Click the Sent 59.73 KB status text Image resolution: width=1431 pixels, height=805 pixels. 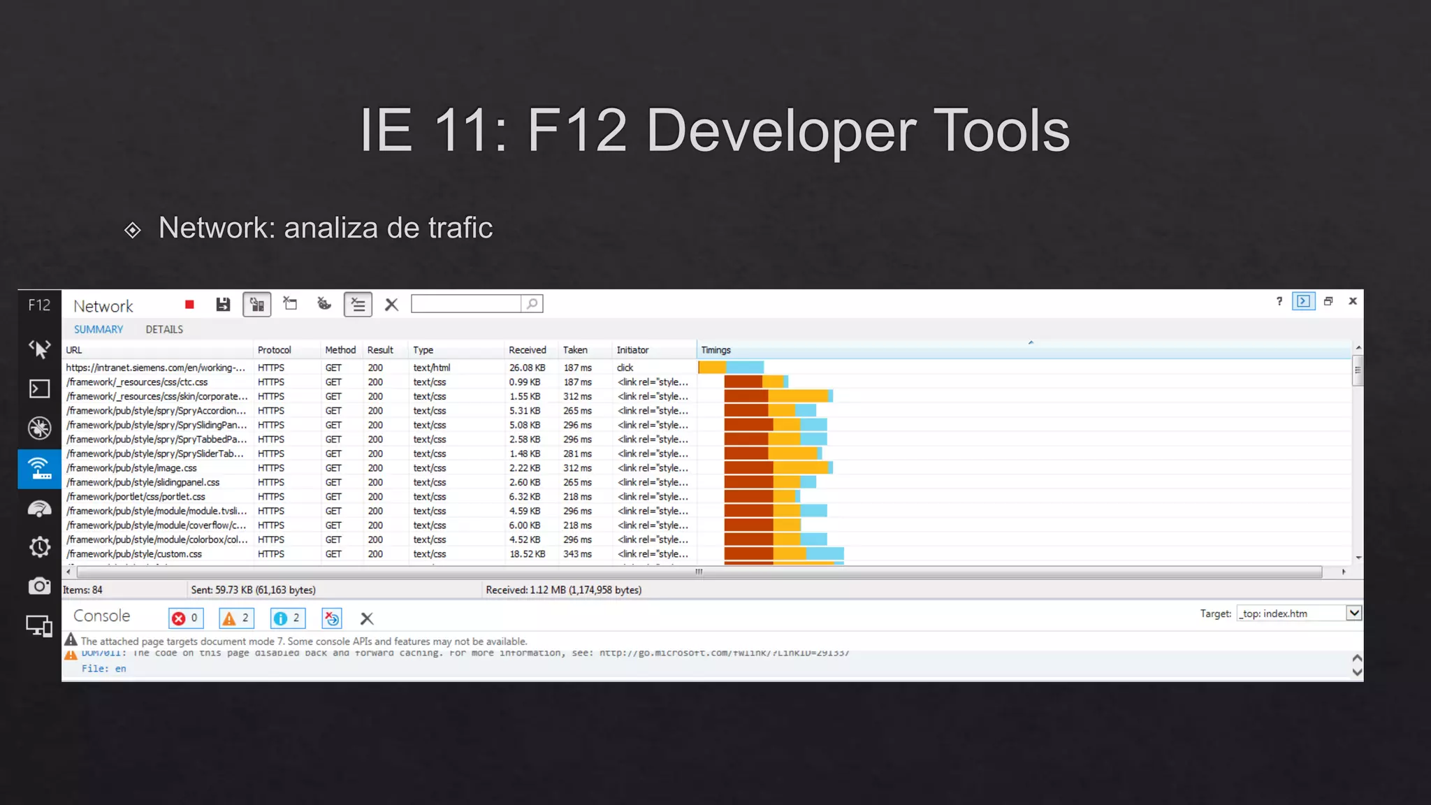(x=253, y=590)
